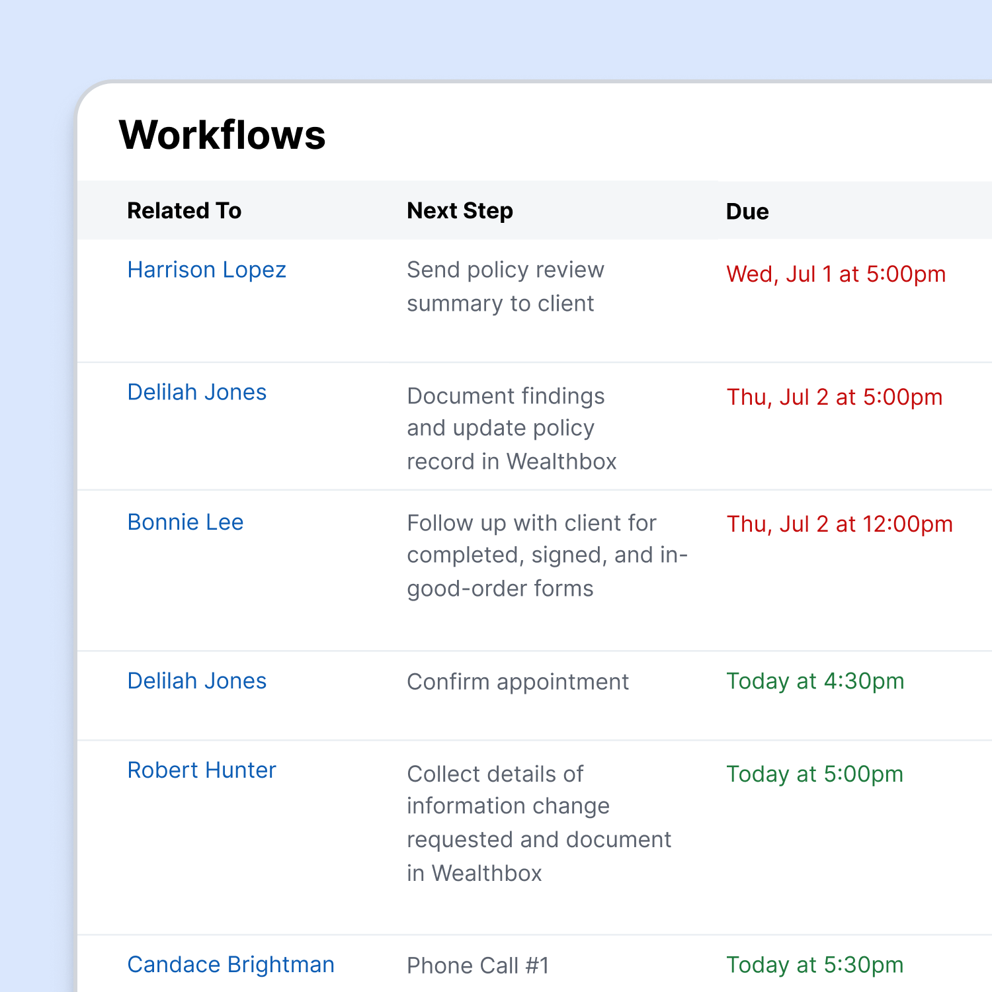Open Harrison Lopez contact link
This screenshot has width=992, height=992.
click(x=206, y=270)
